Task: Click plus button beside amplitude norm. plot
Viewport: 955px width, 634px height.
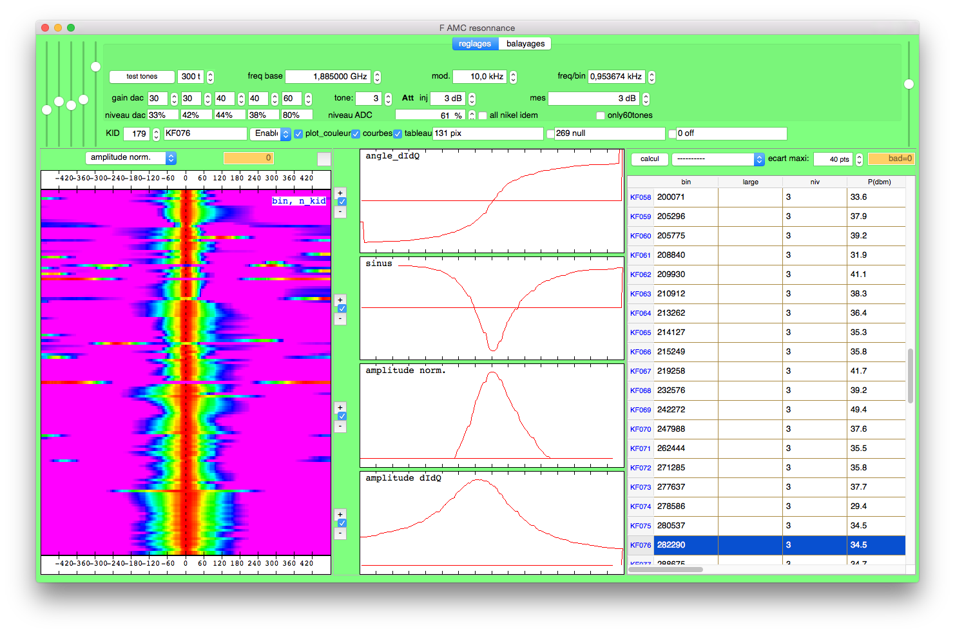Action: click(x=340, y=407)
